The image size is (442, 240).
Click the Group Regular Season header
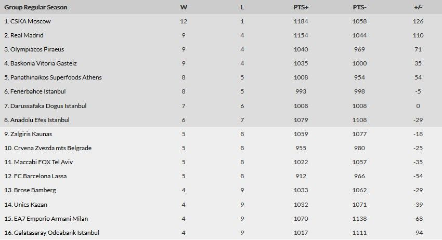tap(36, 8)
